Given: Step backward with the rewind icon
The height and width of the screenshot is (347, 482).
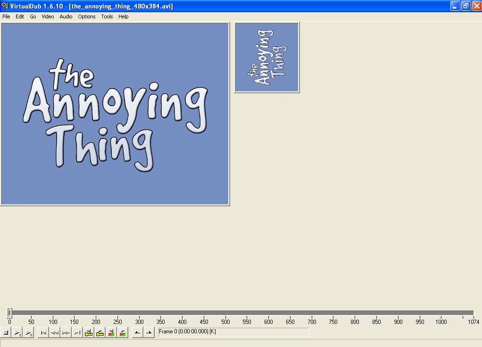Looking at the screenshot, I should [54, 332].
